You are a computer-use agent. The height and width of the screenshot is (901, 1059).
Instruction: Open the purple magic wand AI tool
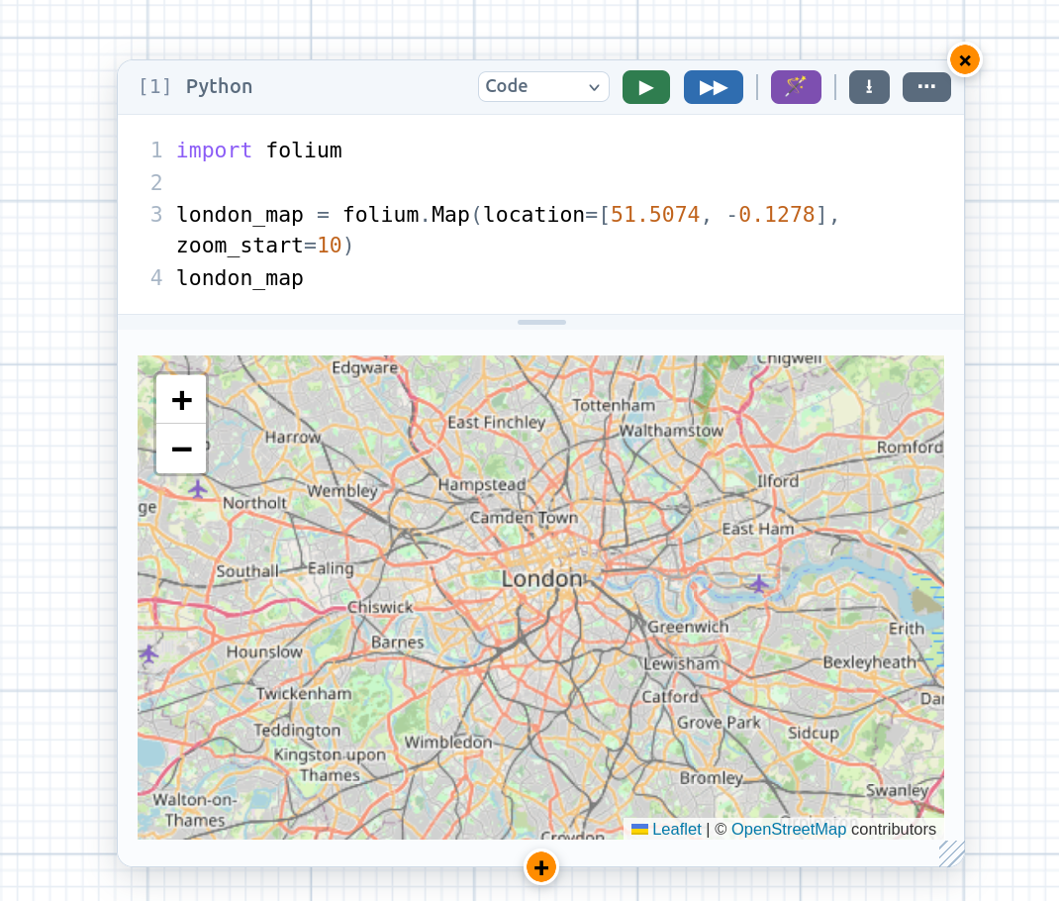pos(796,87)
